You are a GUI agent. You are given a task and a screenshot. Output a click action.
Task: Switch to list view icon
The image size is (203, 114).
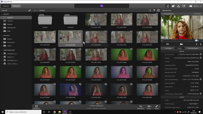pyautogui.click(x=158, y=10)
